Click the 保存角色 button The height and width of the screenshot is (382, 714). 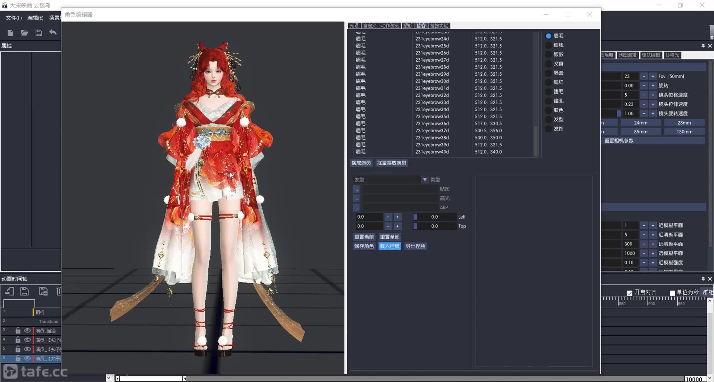tap(364, 246)
